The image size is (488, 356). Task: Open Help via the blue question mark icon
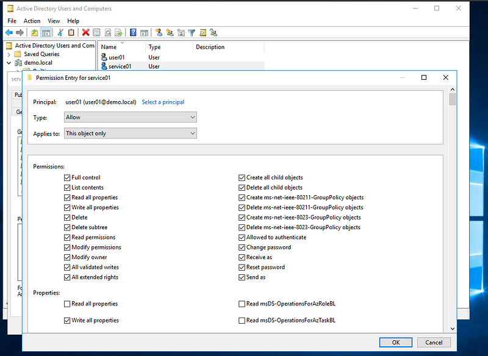pyautogui.click(x=133, y=32)
